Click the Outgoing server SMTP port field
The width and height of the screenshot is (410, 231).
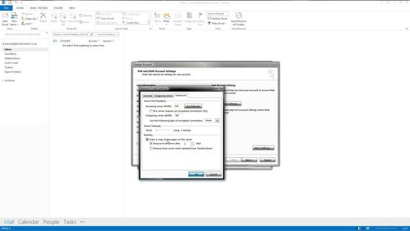click(x=177, y=116)
